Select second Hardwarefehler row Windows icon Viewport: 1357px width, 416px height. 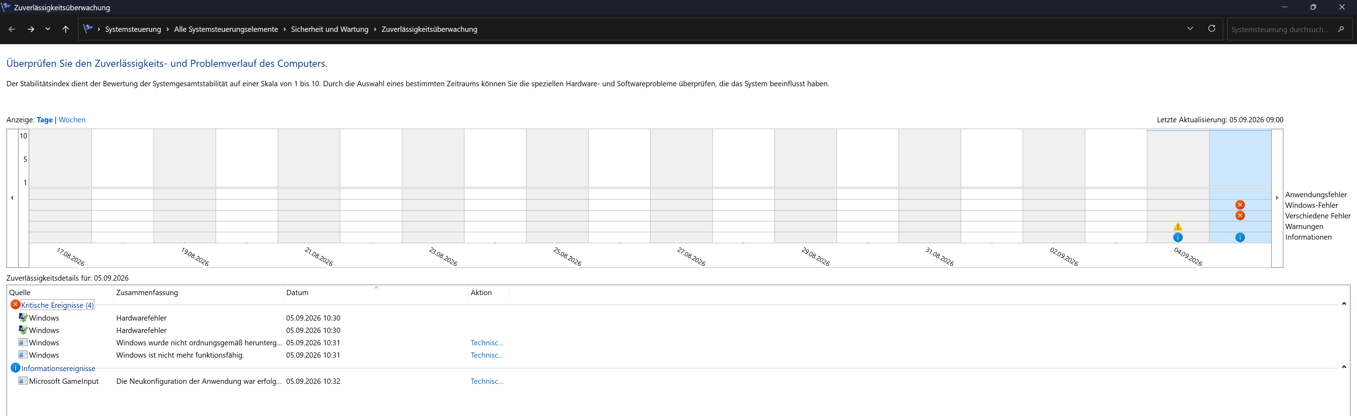pos(23,330)
